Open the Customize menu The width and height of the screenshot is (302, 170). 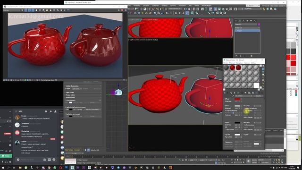coord(155,6)
